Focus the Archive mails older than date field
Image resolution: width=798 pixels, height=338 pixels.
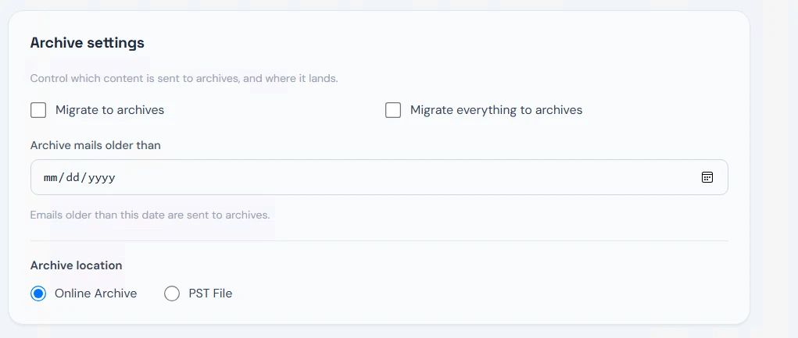[379, 177]
